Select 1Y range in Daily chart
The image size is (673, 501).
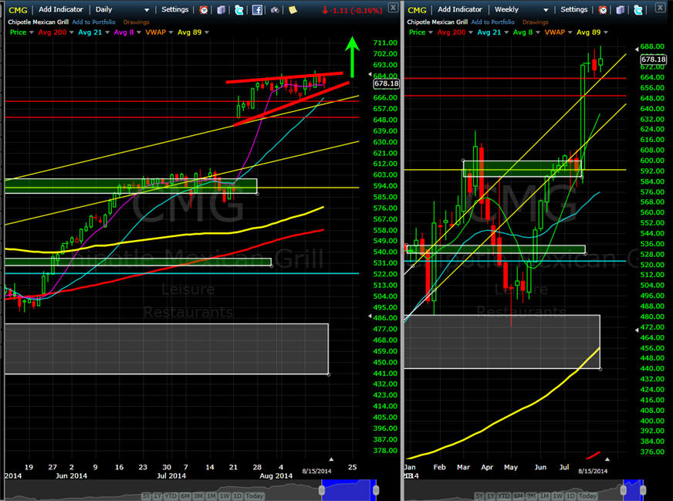[x=157, y=496]
